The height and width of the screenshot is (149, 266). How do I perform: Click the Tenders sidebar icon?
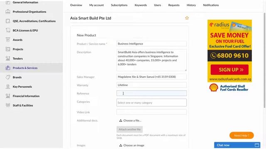click(8, 58)
